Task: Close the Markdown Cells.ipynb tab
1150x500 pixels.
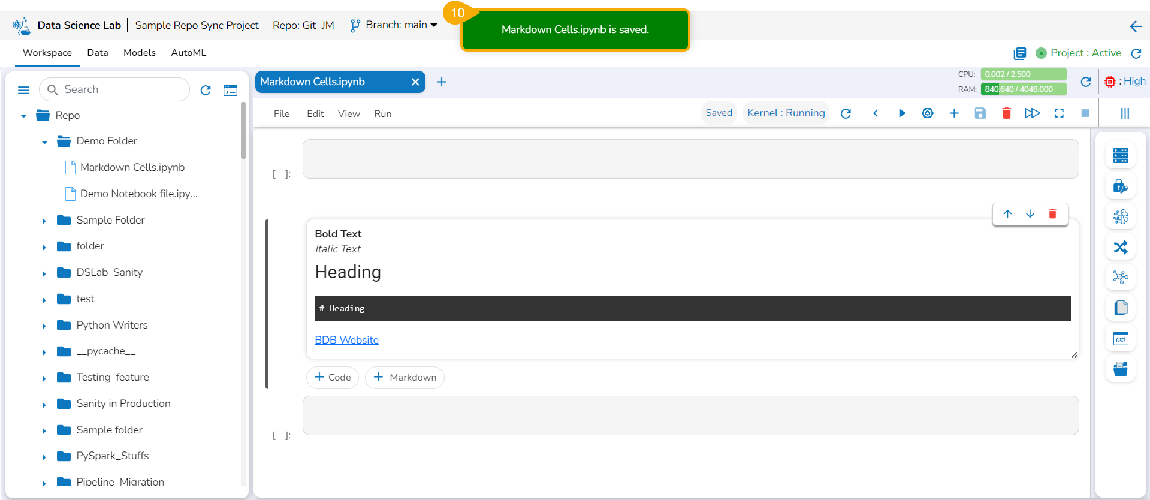Action: click(x=415, y=82)
